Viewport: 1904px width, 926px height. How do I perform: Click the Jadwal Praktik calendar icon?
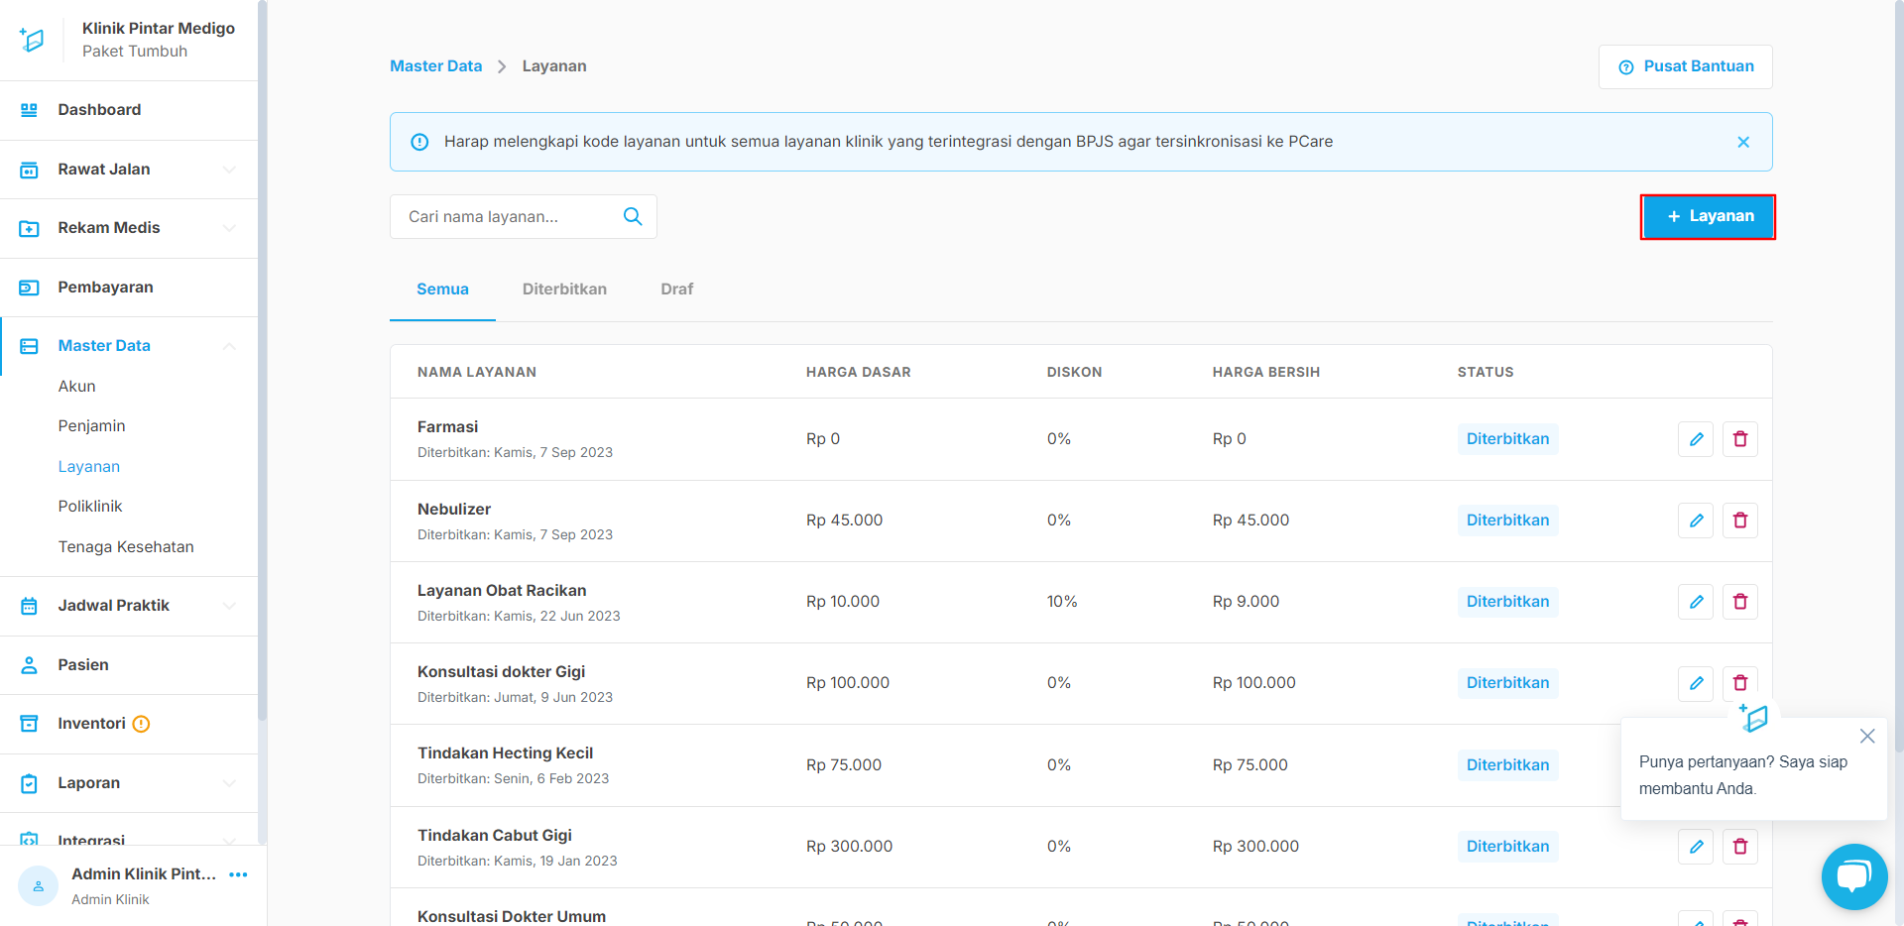click(29, 606)
